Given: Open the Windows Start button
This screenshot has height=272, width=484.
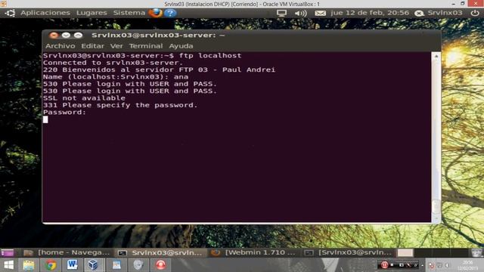Looking at the screenshot, I should point(8,265).
